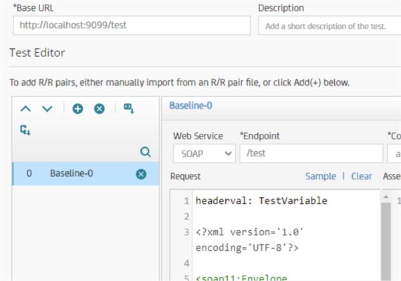Open the Baseline-0 tab header
The image size is (401, 281).
click(190, 106)
